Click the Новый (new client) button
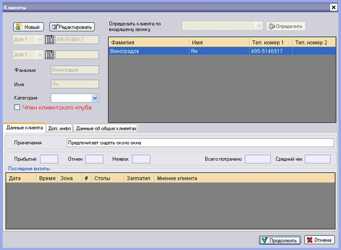The image size is (341, 250). tap(28, 27)
